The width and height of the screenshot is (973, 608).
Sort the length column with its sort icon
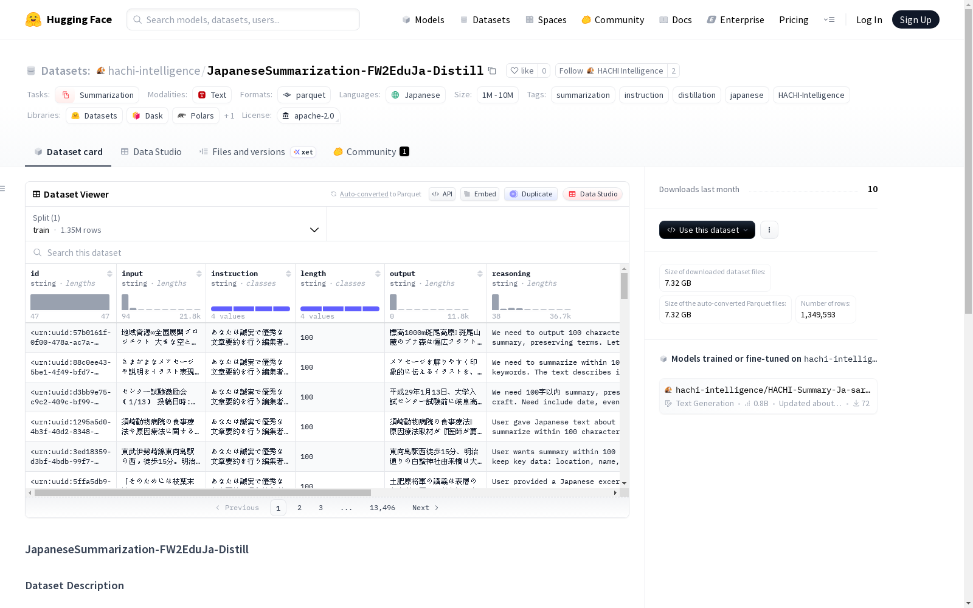[x=378, y=274]
